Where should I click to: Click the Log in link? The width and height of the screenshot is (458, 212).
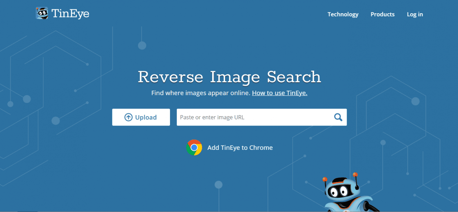click(x=415, y=14)
